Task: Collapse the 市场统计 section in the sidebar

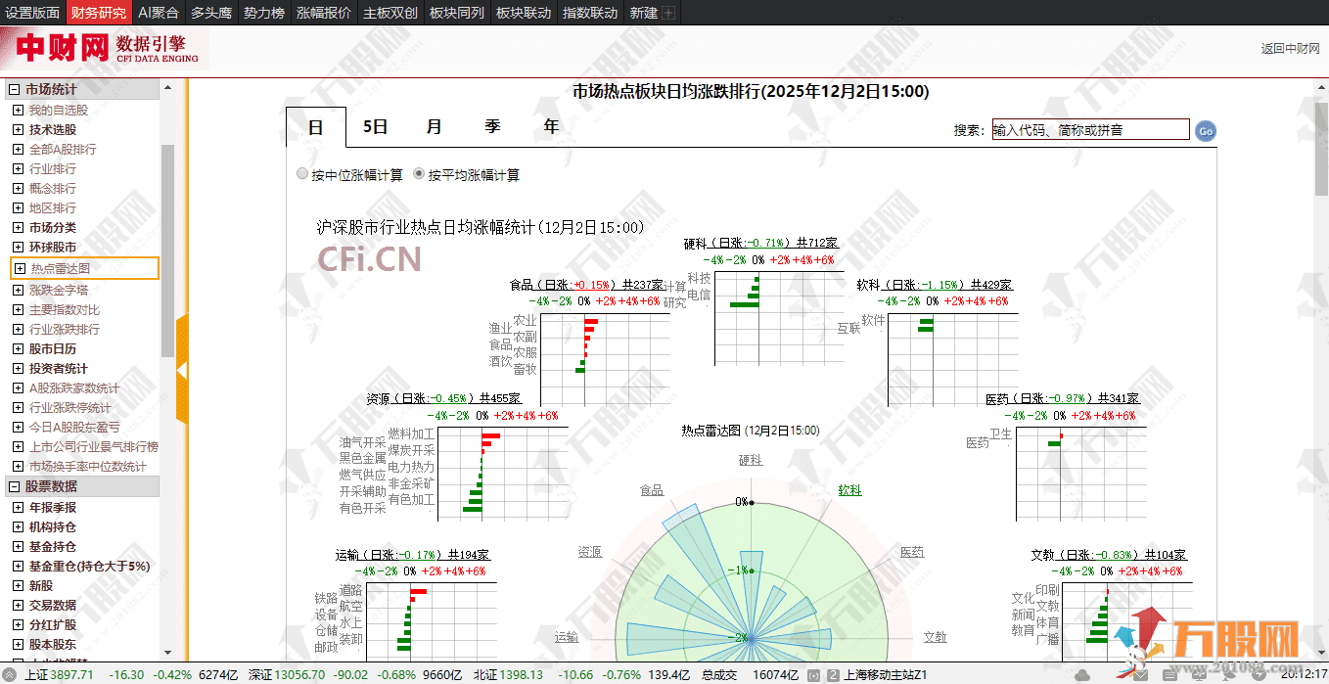Action: (15, 88)
